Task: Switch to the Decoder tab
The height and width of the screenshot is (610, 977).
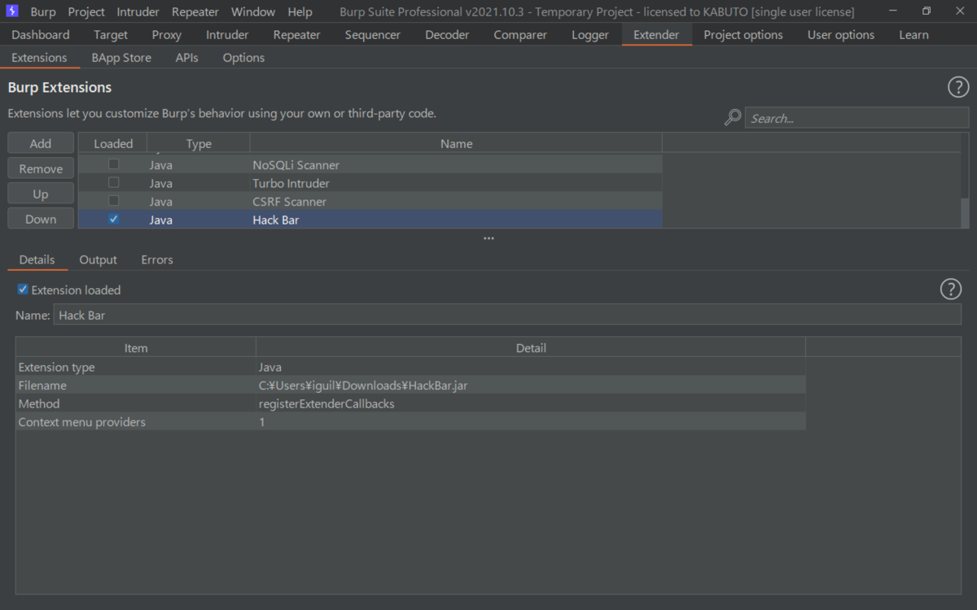Action: click(447, 35)
